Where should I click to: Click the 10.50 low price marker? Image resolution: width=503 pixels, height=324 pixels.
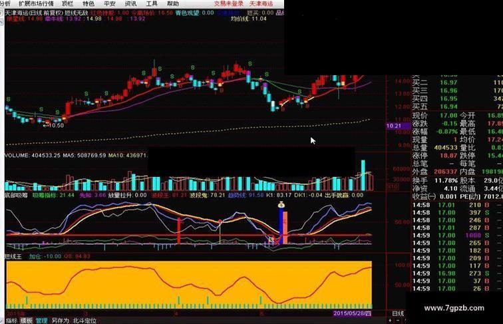pyautogui.click(x=54, y=126)
